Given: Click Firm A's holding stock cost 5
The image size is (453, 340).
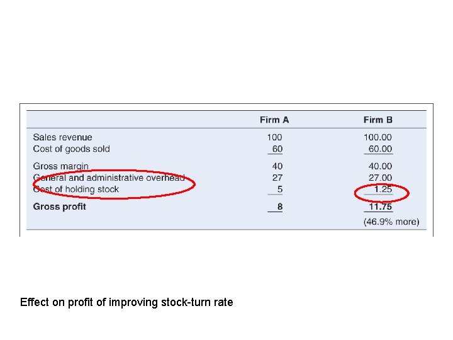Looking at the screenshot, I should [279, 189].
